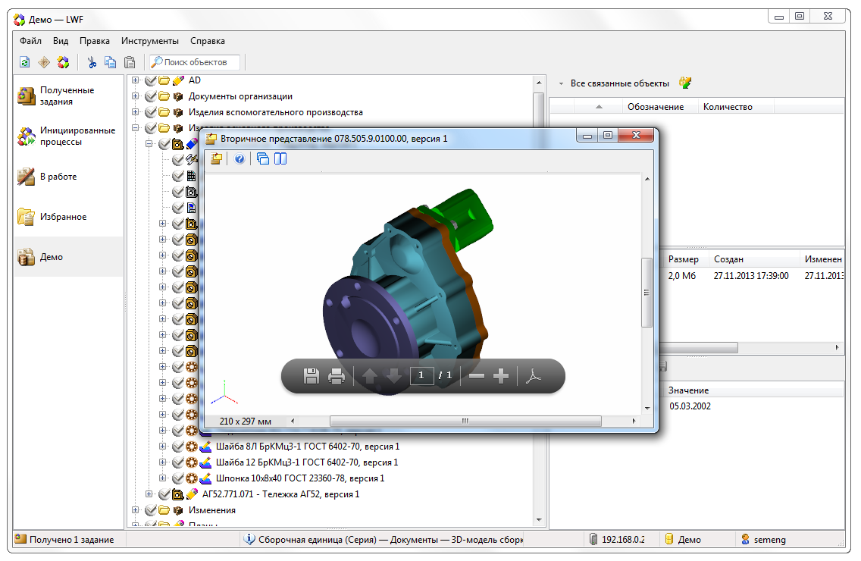Click the next page down-arrow icon

393,376
